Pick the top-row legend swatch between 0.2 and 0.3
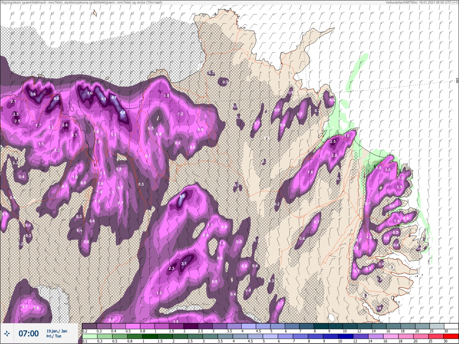Image resolution: width=459 pixels, height=344 pixels. pos(89,326)
